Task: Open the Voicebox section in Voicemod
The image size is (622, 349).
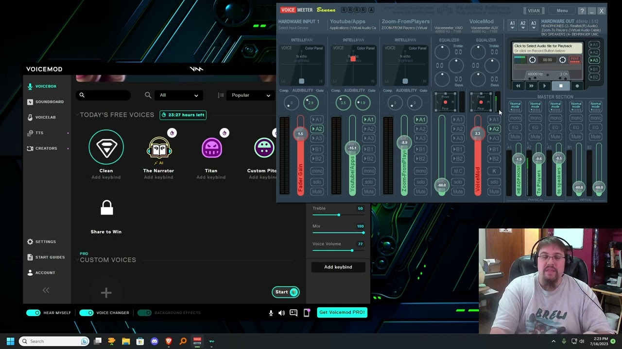Action: (42, 86)
